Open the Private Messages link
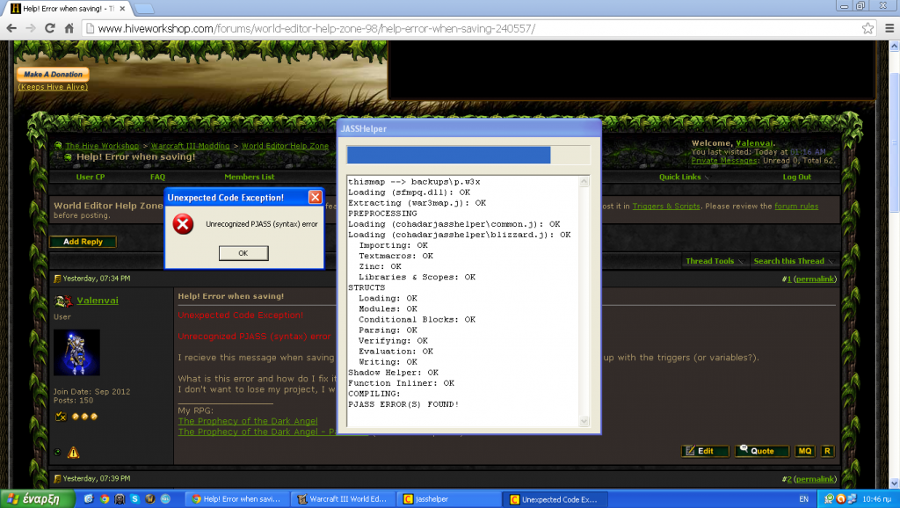The image size is (900, 508). tap(724, 161)
